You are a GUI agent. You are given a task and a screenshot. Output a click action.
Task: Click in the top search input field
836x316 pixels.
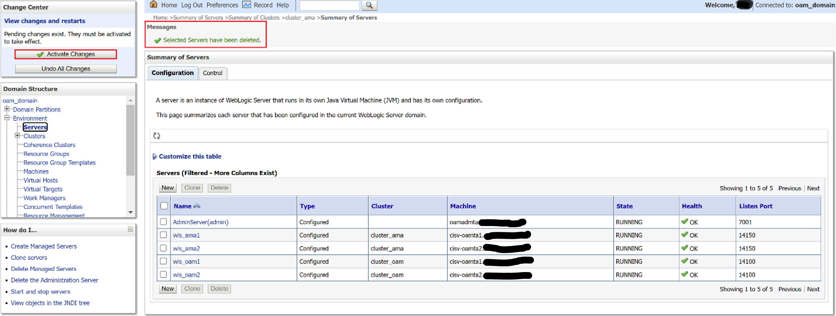click(329, 5)
